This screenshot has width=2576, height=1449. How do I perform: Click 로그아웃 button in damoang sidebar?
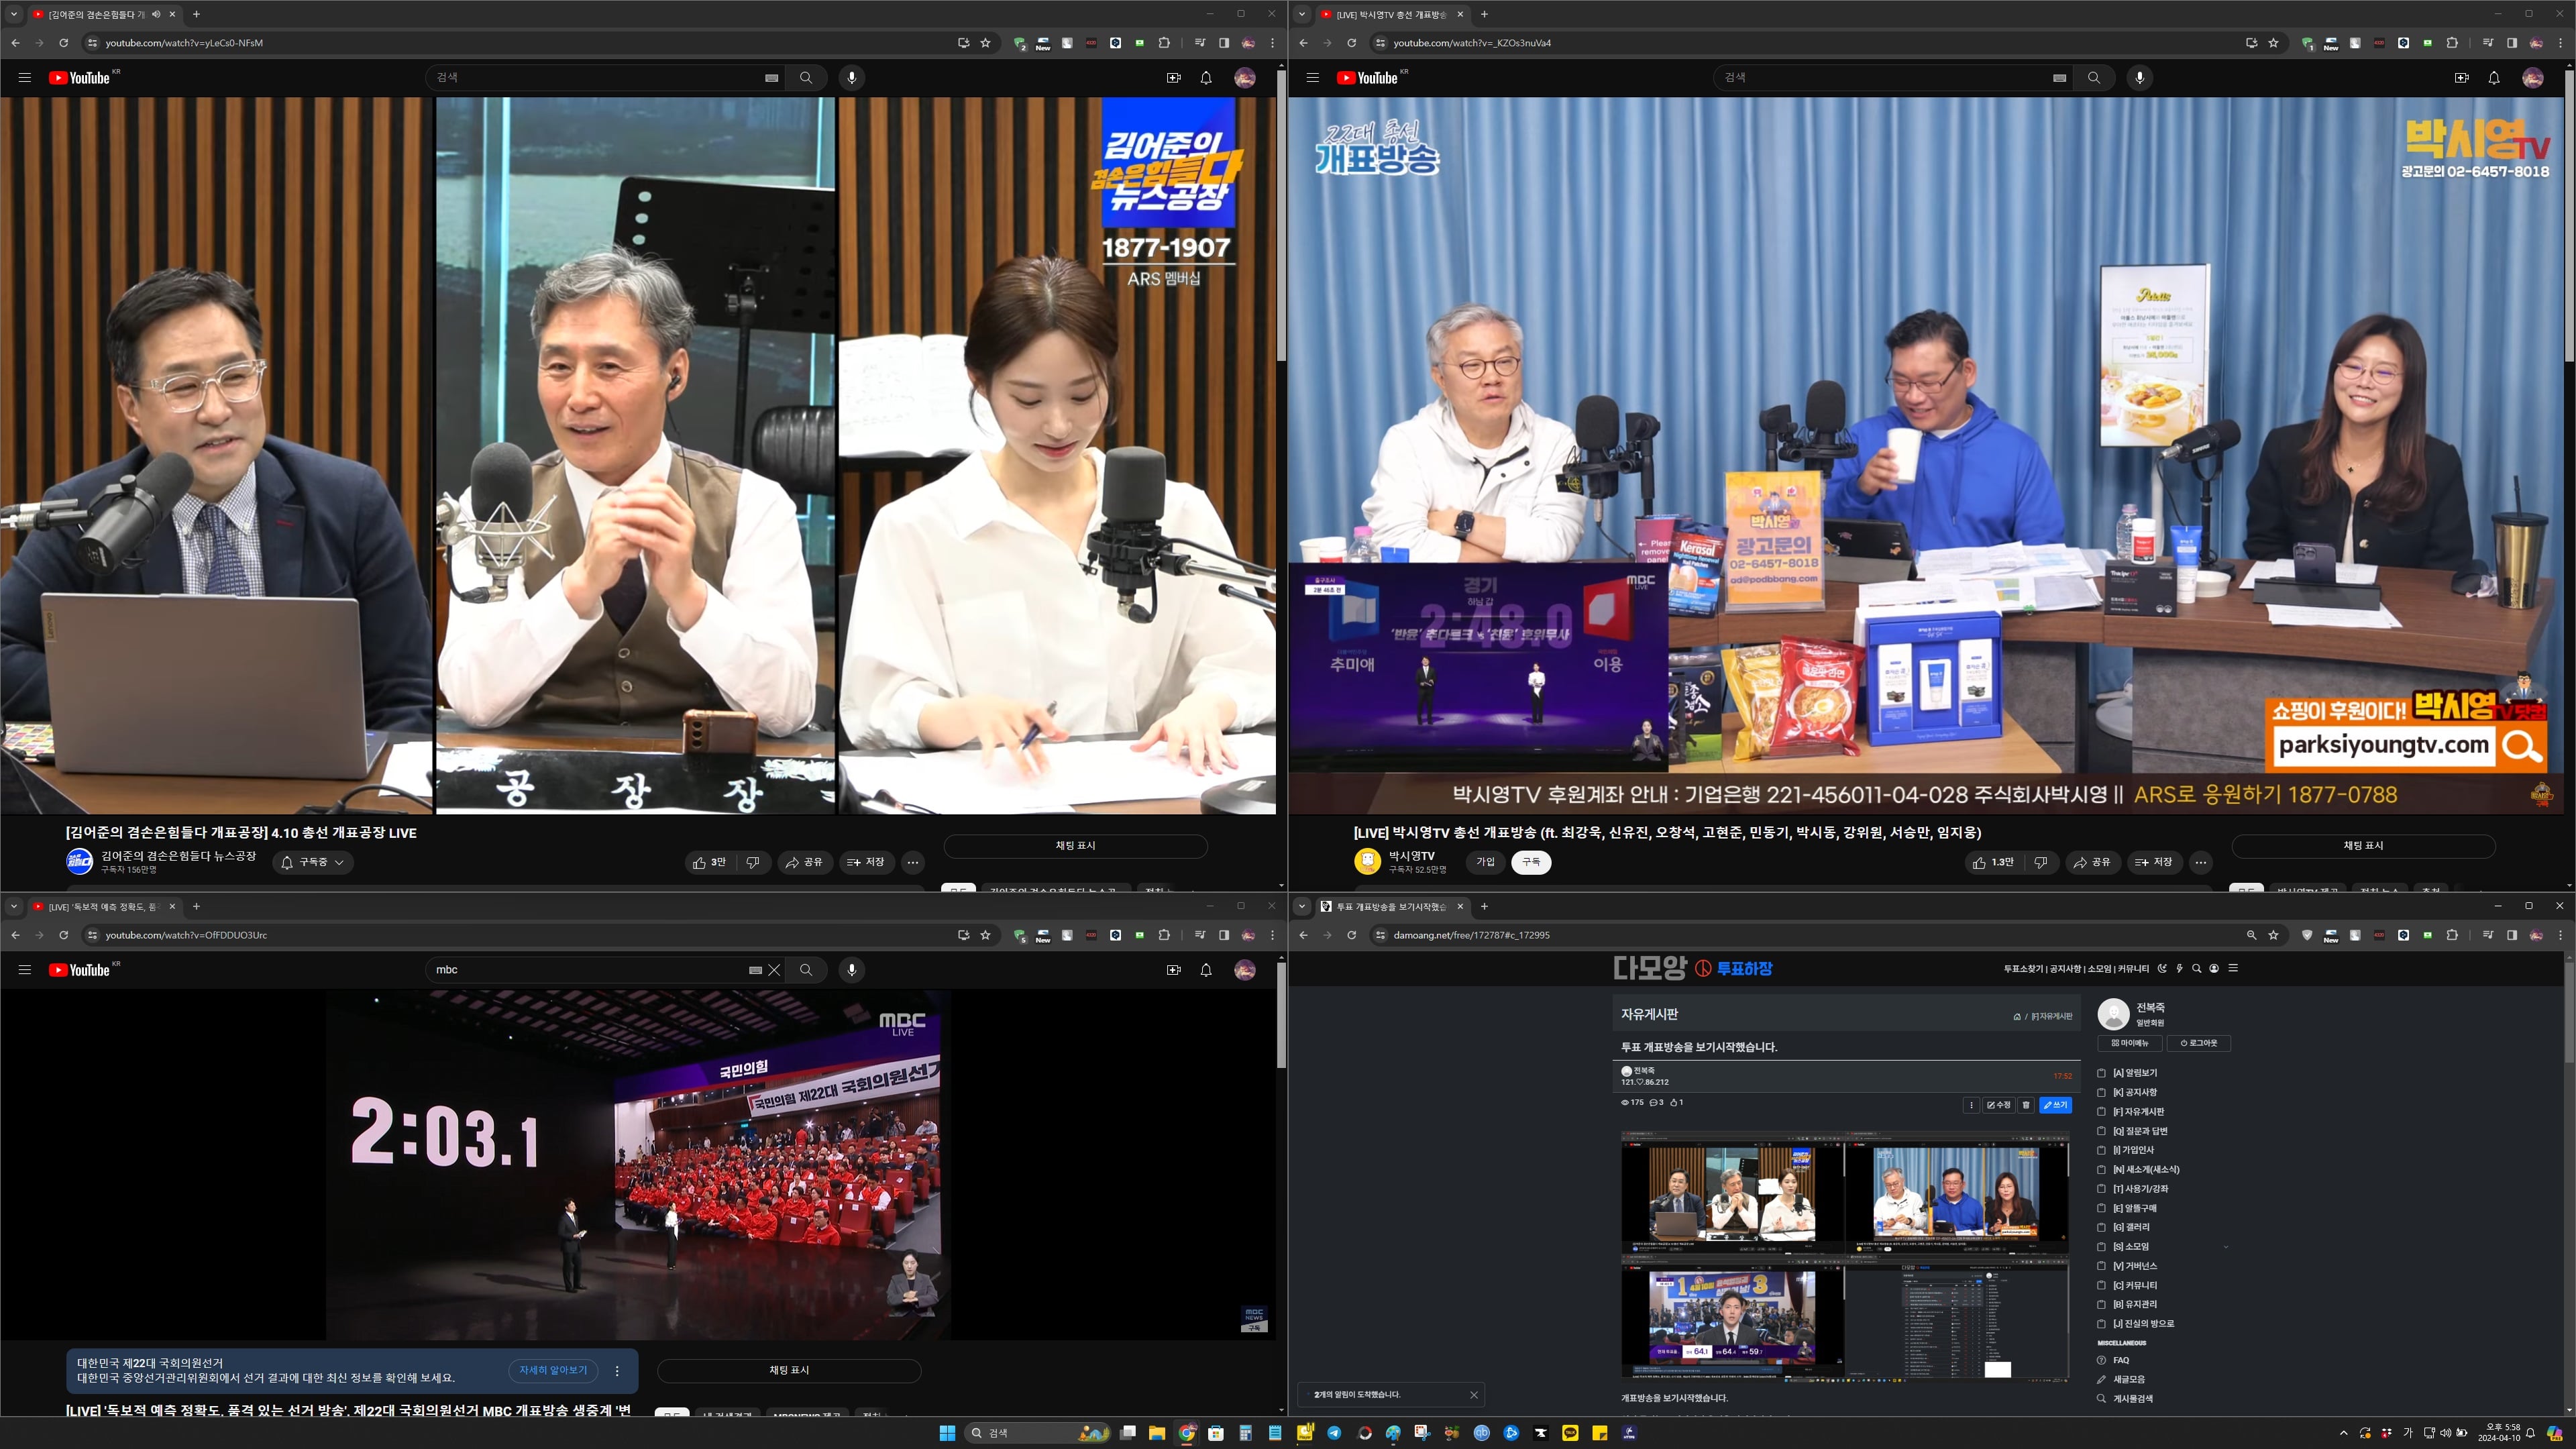pos(2198,1043)
